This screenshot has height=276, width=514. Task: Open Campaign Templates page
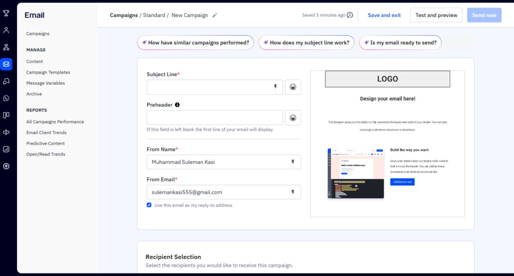coord(48,72)
